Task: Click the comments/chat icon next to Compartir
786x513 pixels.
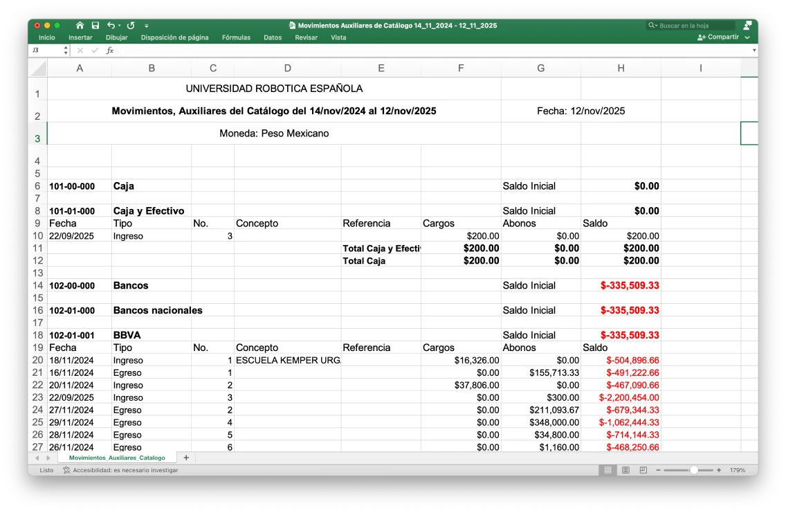Action: [x=747, y=26]
